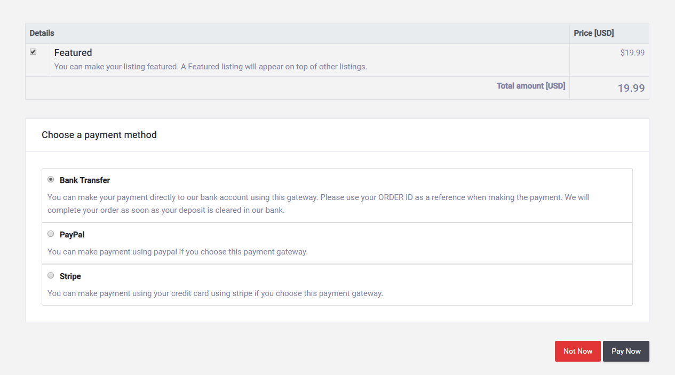This screenshot has width=675, height=375.
Task: Click the Not Now button
Action: pos(578,351)
